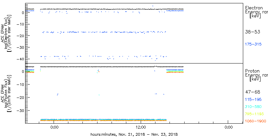
Task: Click the -30 tick on proton flux axis
Action: pyautogui.click(x=20, y=110)
